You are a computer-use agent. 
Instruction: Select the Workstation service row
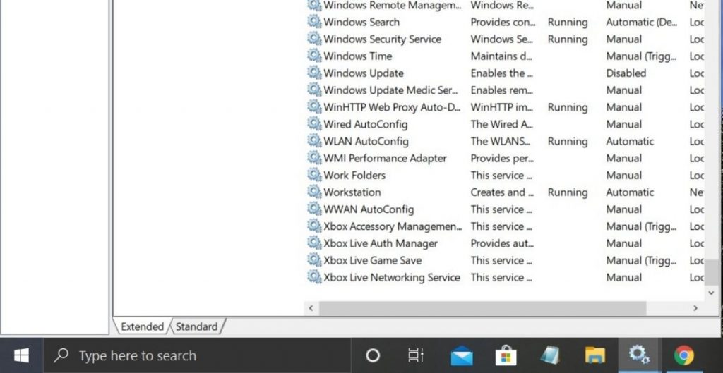click(352, 192)
